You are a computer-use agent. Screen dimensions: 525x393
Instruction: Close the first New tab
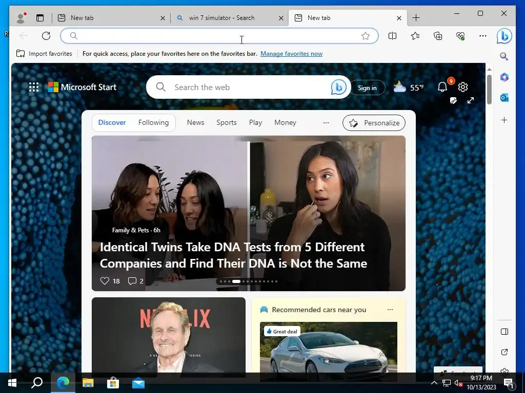point(163,18)
